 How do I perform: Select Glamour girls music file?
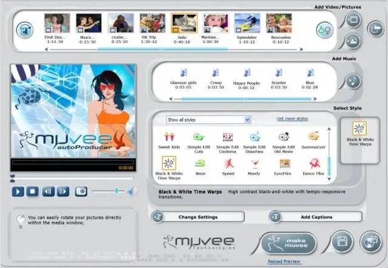coord(183,79)
